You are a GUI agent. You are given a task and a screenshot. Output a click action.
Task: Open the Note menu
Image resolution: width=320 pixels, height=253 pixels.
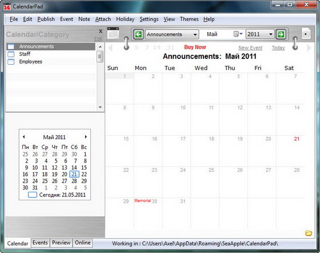(x=84, y=19)
